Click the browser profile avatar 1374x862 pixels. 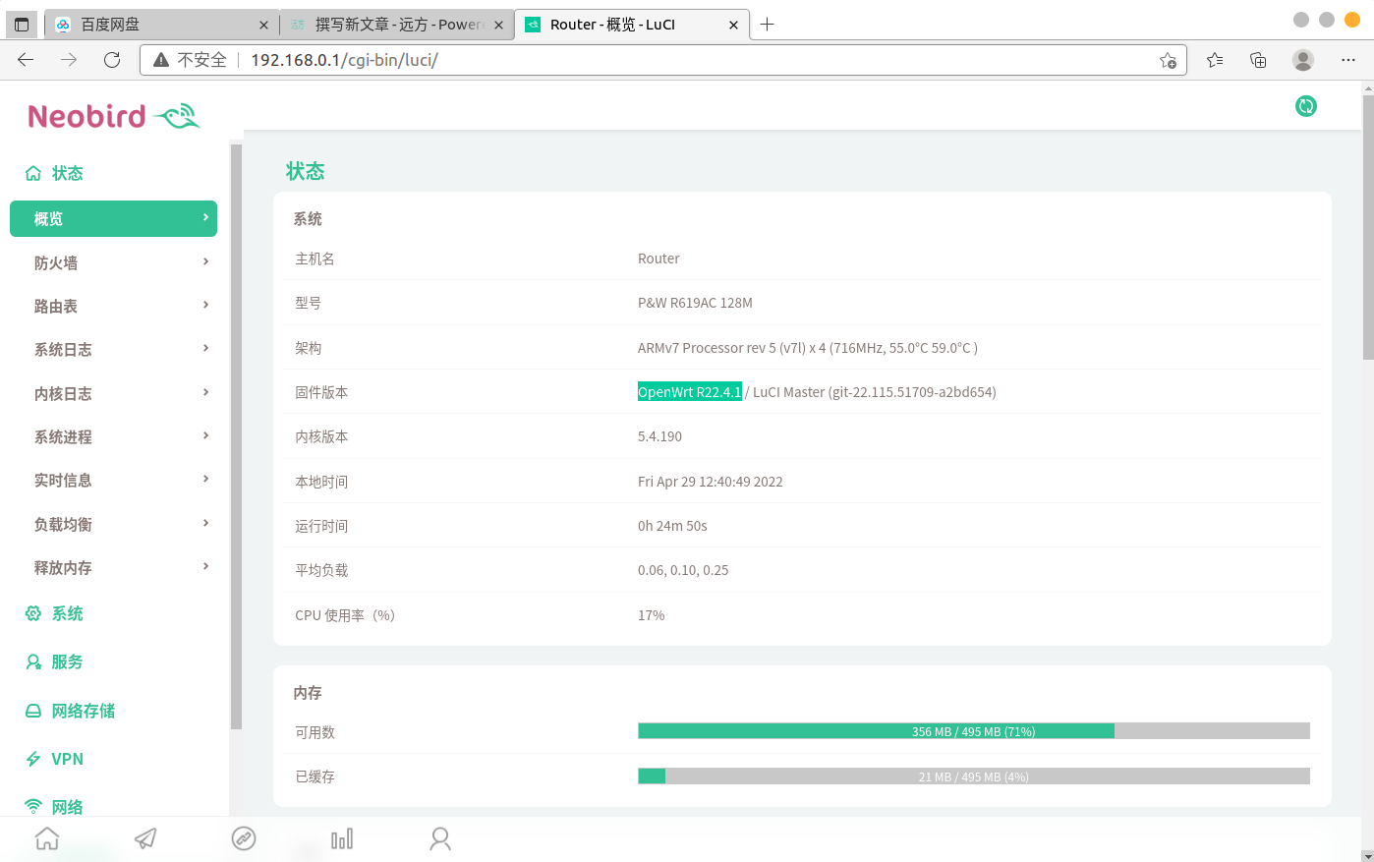tap(1303, 60)
